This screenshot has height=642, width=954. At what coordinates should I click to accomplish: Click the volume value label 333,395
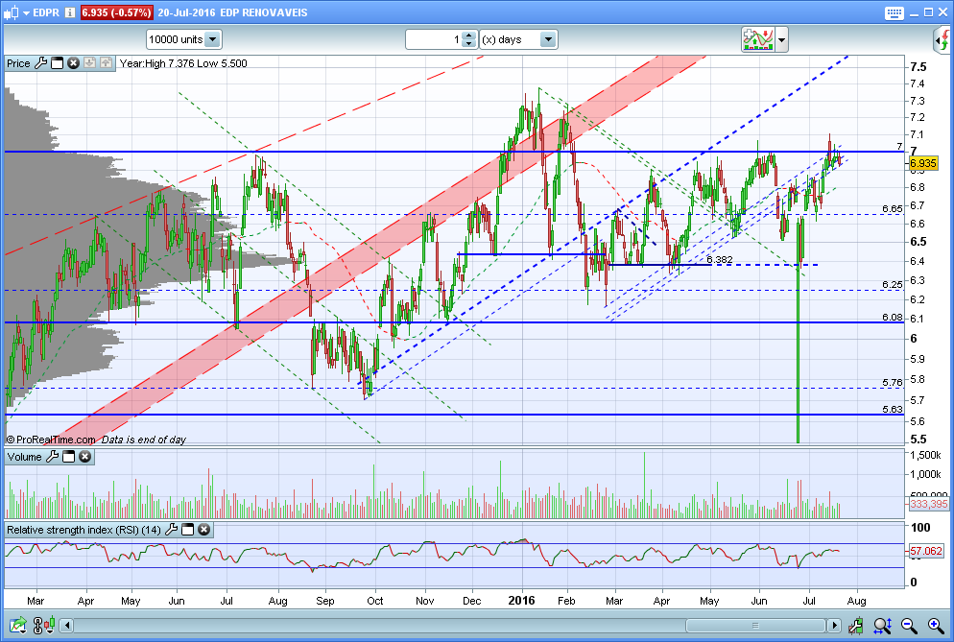point(929,504)
